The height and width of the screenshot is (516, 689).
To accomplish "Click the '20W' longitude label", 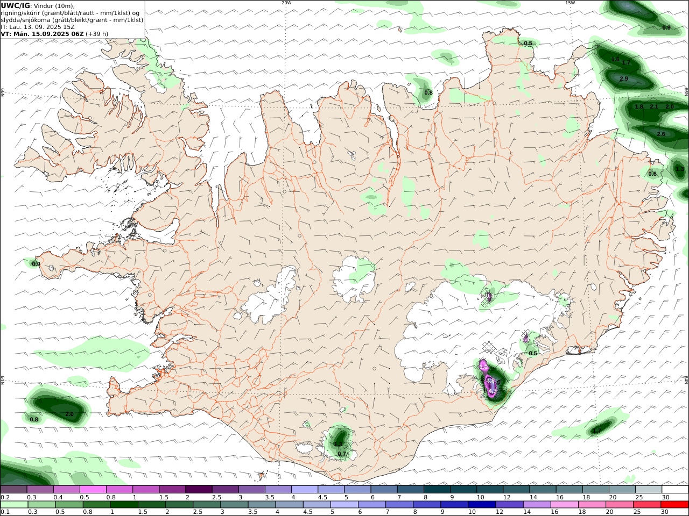I will (286, 3).
